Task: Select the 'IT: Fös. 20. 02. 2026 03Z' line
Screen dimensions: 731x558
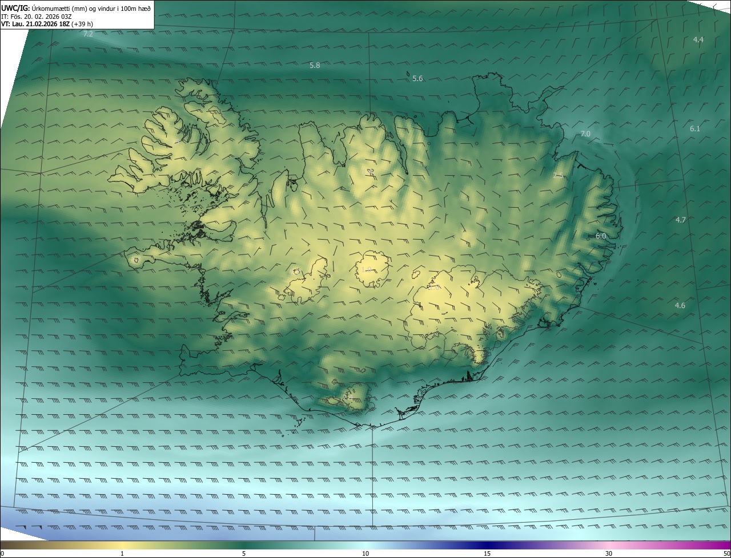Action: [x=36, y=17]
